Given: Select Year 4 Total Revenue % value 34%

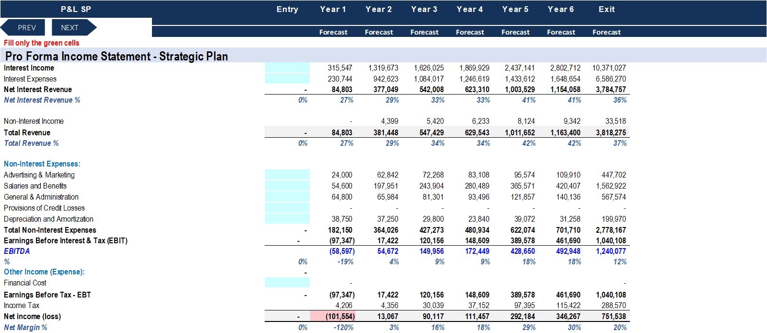Looking at the screenshot, I should 483,143.
